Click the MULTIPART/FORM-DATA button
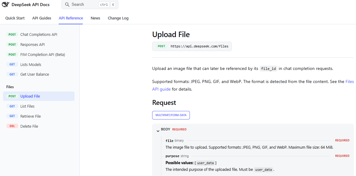The width and height of the screenshot is (356, 176). (171, 115)
